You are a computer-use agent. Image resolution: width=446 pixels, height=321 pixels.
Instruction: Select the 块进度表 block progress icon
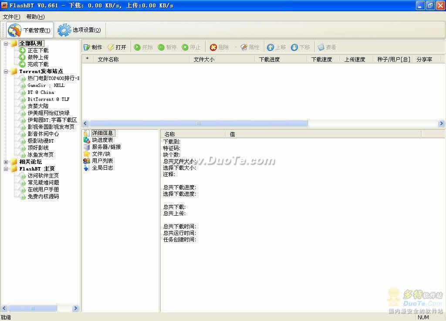click(87, 140)
